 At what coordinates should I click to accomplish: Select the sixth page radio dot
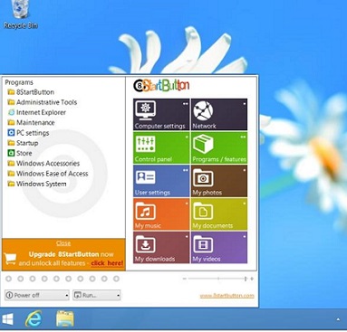point(69,279)
